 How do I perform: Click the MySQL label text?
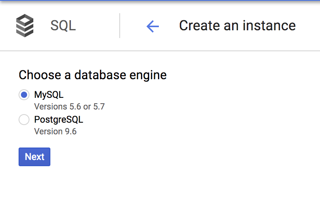point(49,95)
